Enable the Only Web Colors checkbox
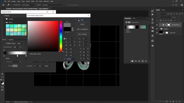The width and height of the screenshot is (184, 103). coord(28,54)
